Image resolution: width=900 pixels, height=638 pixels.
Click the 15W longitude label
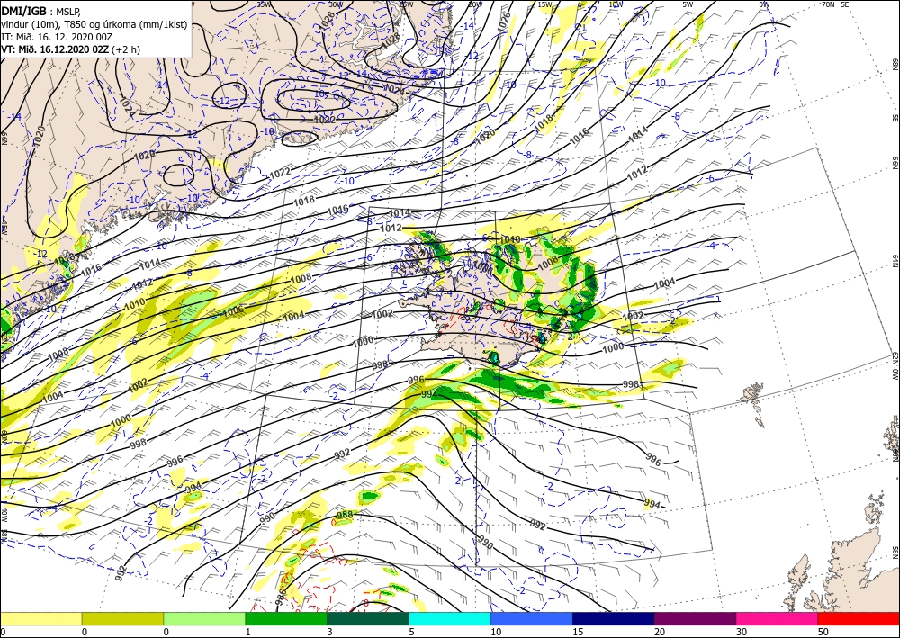[544, 4]
